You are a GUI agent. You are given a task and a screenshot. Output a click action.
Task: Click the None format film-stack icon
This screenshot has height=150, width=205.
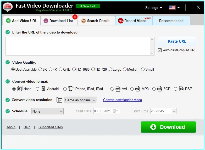click(x=20, y=89)
